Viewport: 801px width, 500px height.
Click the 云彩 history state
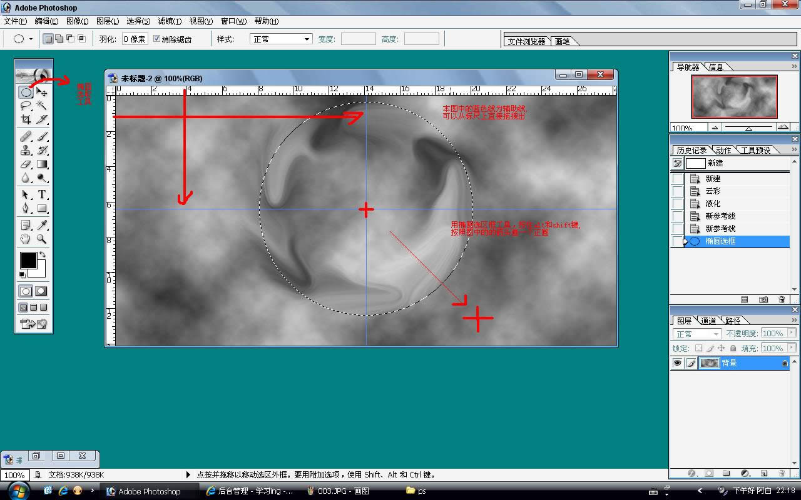(x=713, y=191)
